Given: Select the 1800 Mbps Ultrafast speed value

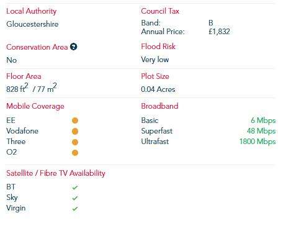Looking at the screenshot, I should click(257, 142).
